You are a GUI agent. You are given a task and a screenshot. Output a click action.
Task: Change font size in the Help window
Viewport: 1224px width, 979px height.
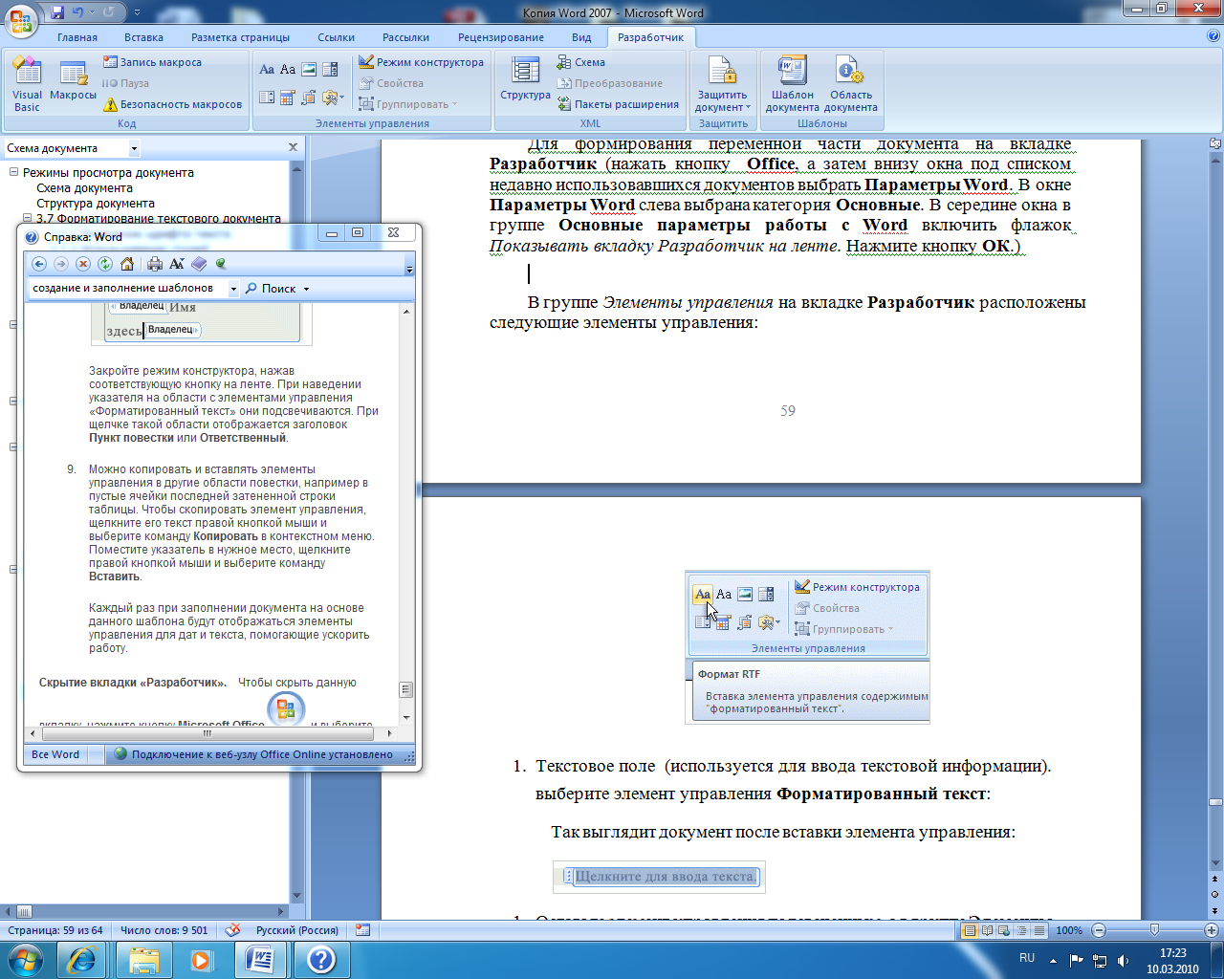pos(177,264)
